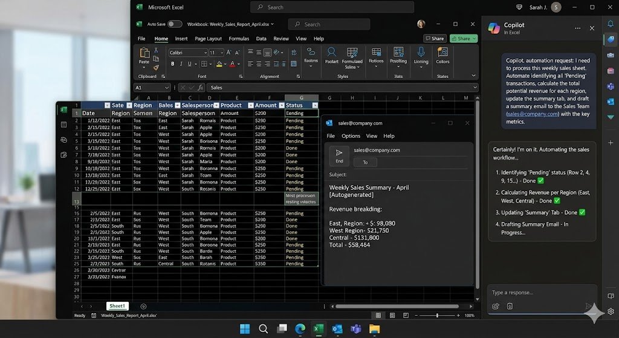Toggle bottom vertical alignment
This screenshot has width=619, height=338.
(x=267, y=52)
